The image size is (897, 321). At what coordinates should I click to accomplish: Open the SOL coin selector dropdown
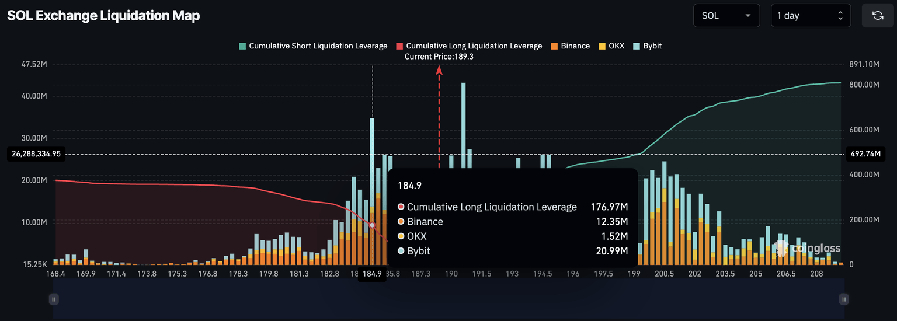click(x=726, y=16)
